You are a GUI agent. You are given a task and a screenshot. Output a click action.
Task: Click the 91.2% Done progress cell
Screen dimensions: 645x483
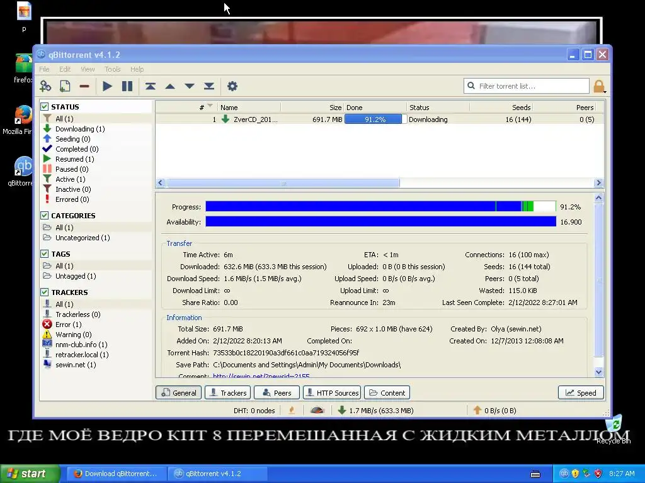click(375, 119)
